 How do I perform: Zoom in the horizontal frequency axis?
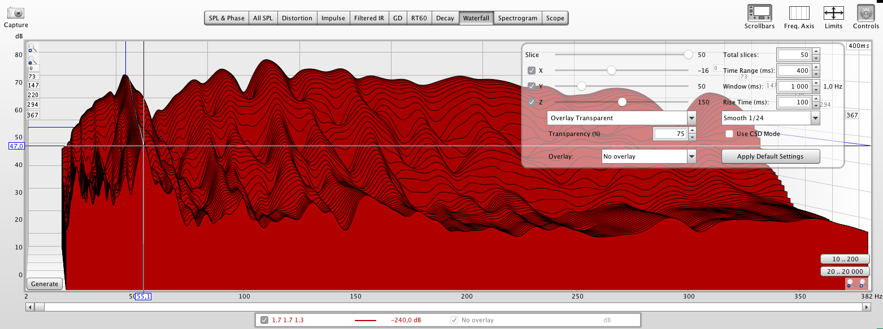tap(862, 283)
